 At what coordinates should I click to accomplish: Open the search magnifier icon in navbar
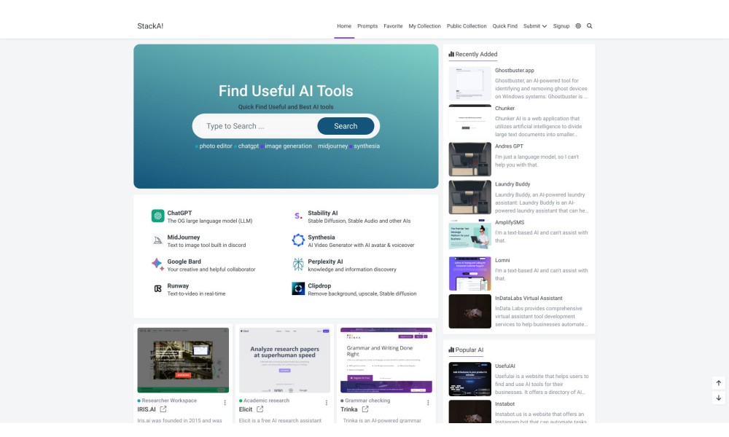point(590,26)
